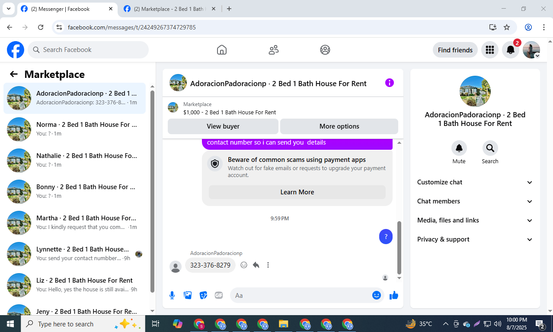Open the Groups icon in top navigation
Screen dimensions: 553x332
(325, 50)
